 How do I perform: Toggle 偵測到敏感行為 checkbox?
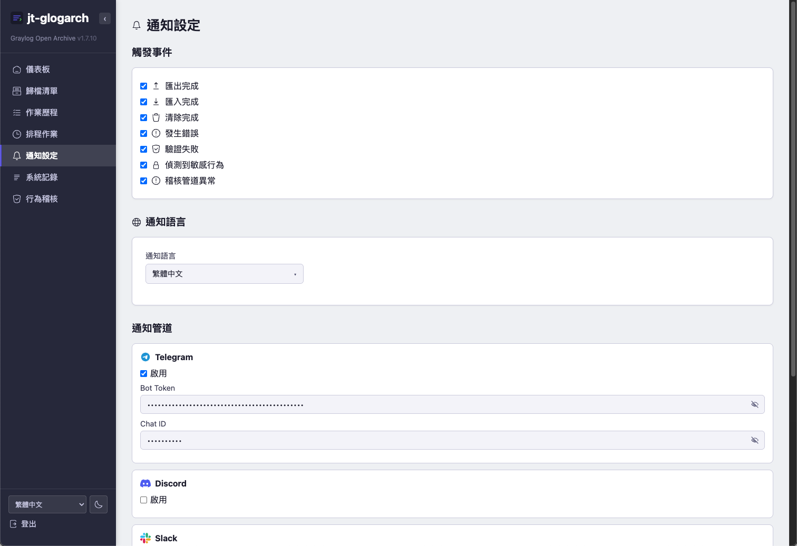[x=143, y=165]
